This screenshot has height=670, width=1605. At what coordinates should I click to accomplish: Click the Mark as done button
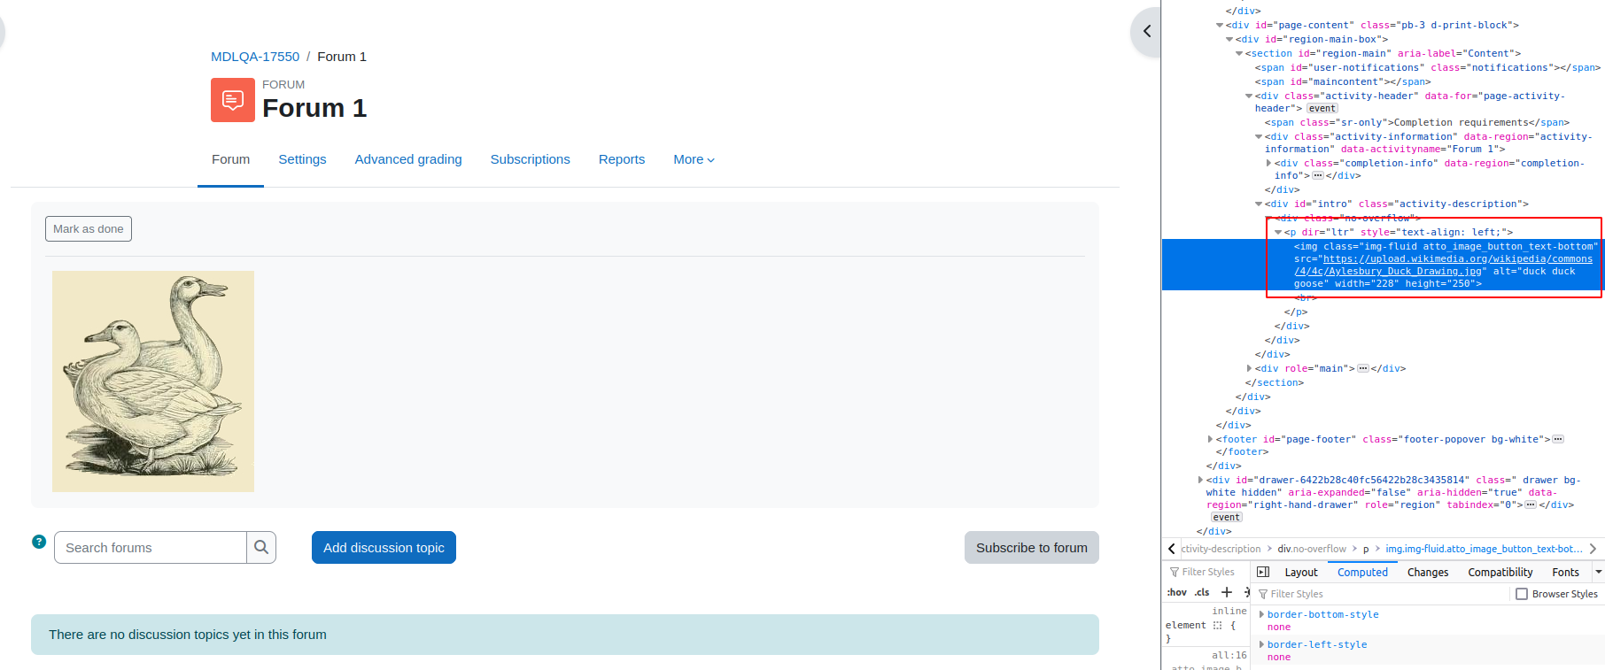tap(89, 229)
